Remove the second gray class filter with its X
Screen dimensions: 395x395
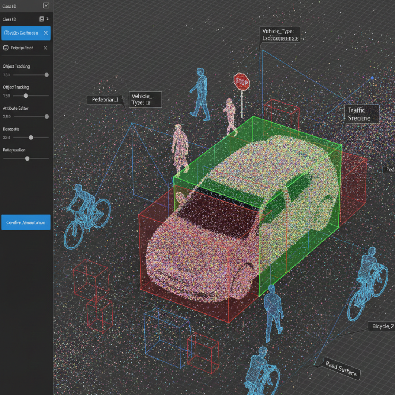[45, 48]
